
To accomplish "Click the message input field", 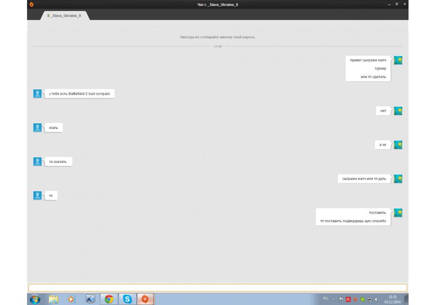I will (x=218, y=288).
